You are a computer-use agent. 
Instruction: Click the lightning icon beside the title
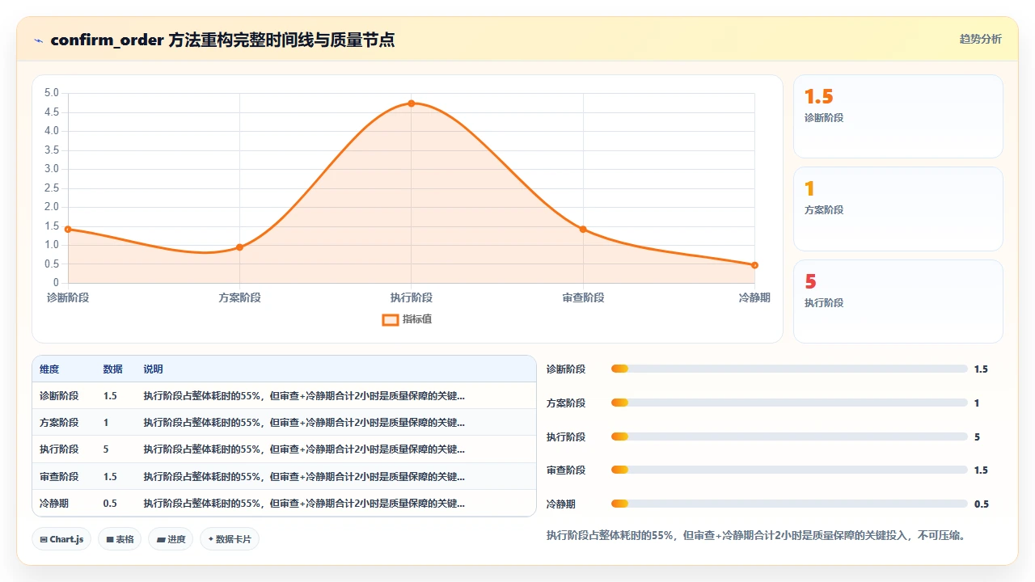coord(39,40)
